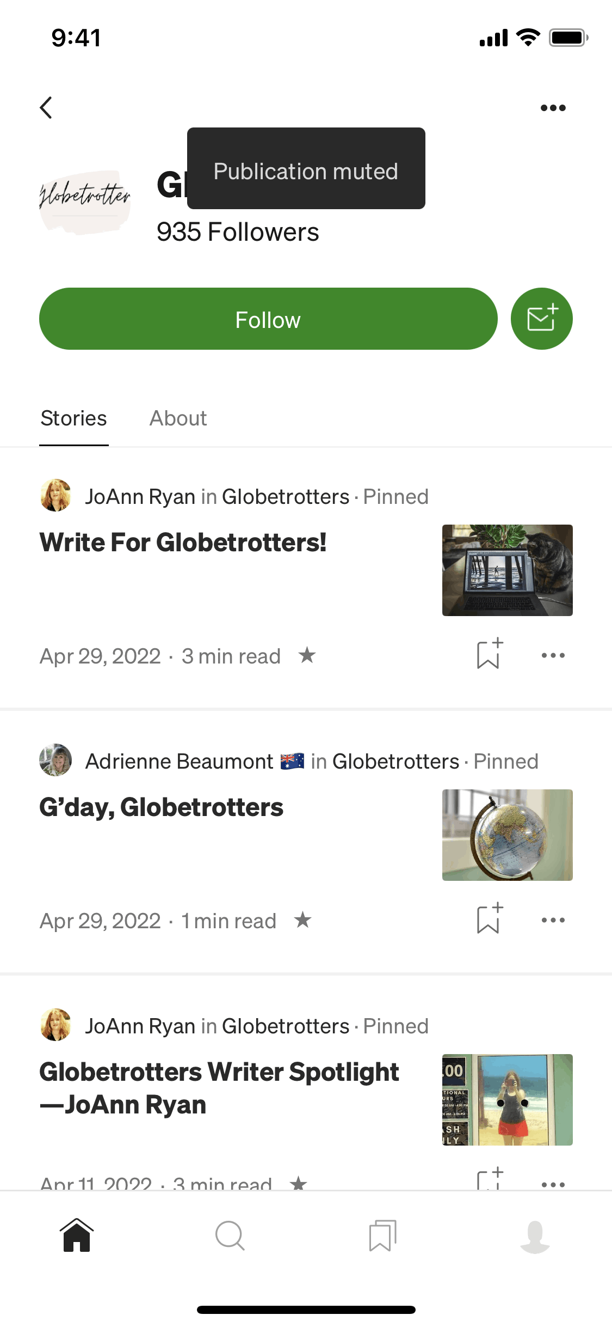The image size is (612, 1327).
Task: Follow the Globetrotters publication
Action: pyautogui.click(x=268, y=319)
